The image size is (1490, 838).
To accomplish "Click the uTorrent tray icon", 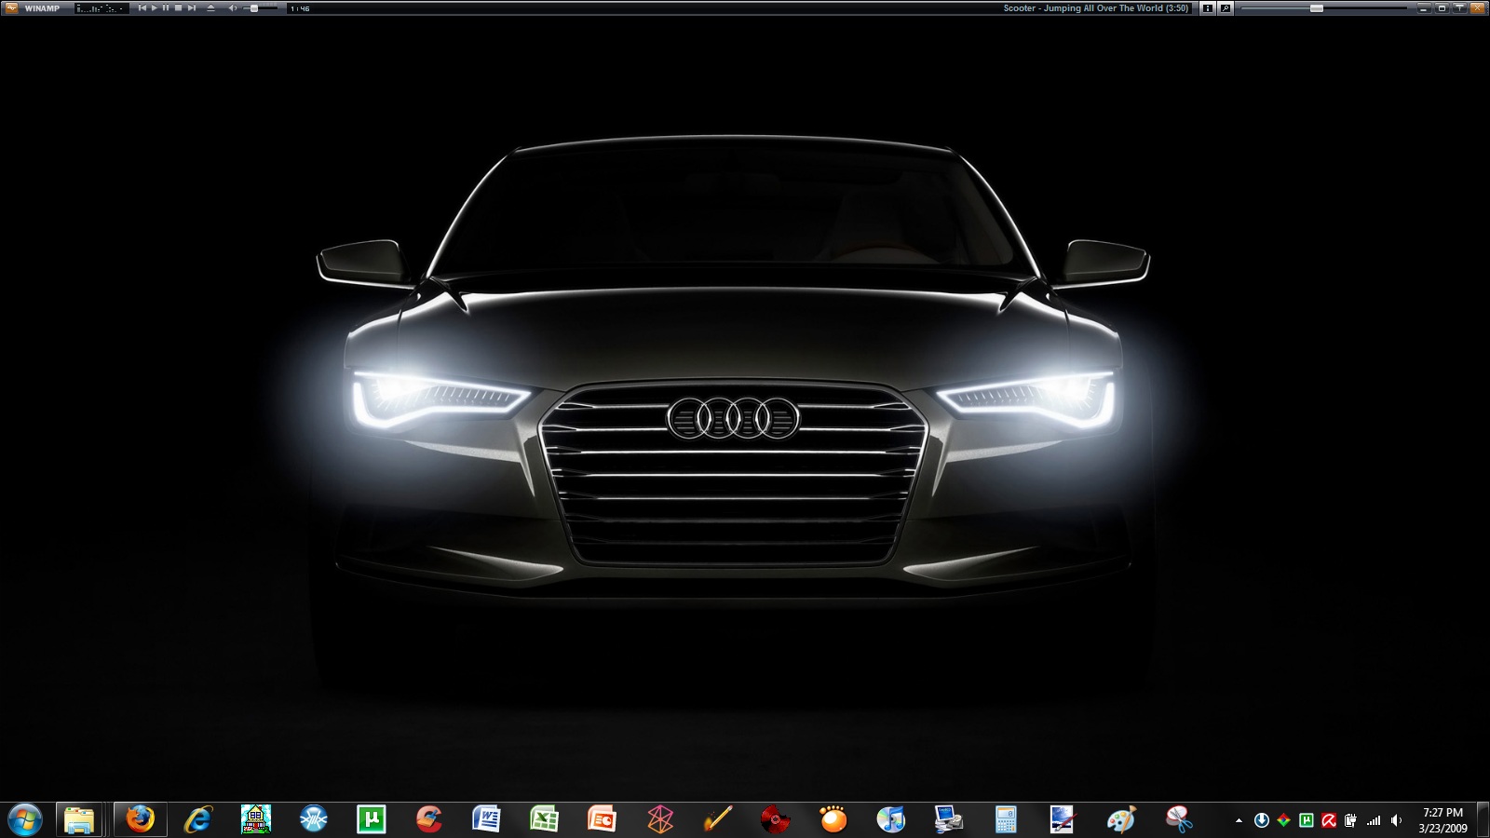I will (1307, 820).
